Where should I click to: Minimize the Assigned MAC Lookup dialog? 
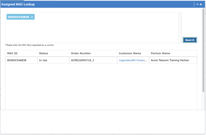pyautogui.click(x=197, y=4)
